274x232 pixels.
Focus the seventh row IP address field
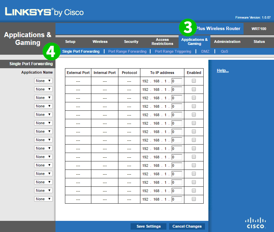pos(177,132)
